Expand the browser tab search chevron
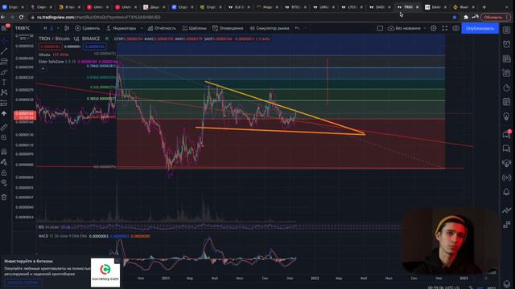The width and height of the screenshot is (515, 289). pos(506,7)
